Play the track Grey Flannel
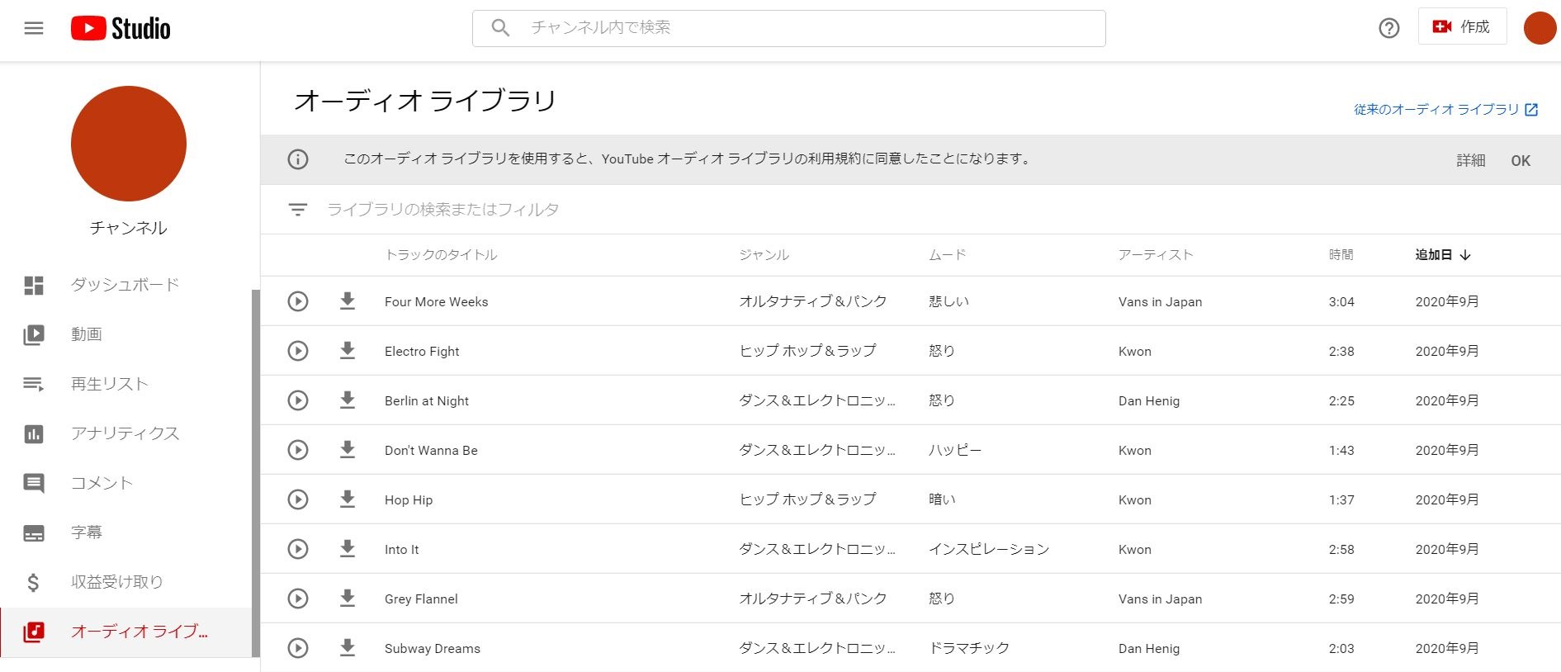The width and height of the screenshot is (1561, 672). tap(298, 599)
